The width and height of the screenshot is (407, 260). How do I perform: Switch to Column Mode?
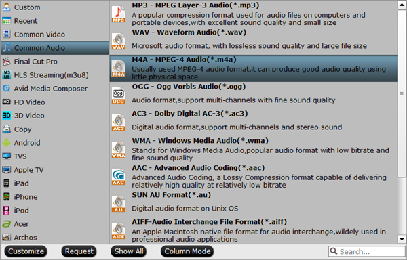187,251
